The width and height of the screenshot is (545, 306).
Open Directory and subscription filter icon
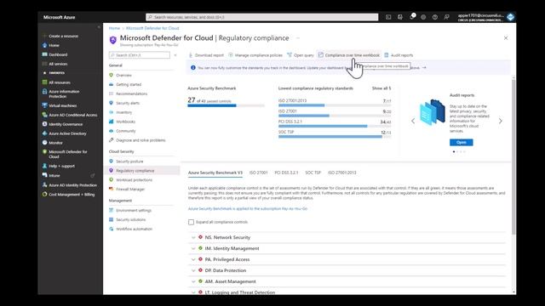point(400,17)
